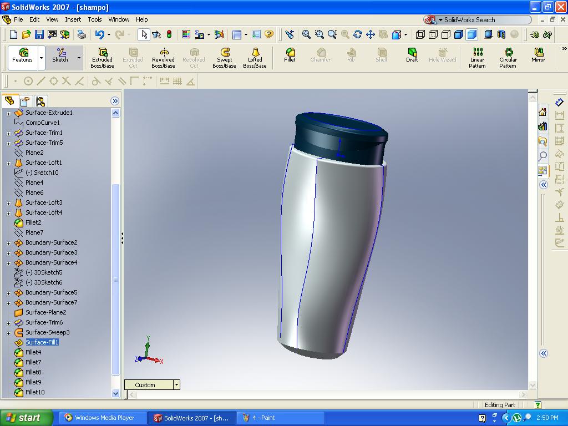568x426 pixels.
Task: Select the Pan tool with four arrows
Action: click(x=370, y=34)
